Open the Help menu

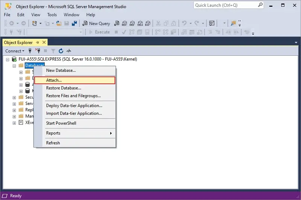point(91,15)
